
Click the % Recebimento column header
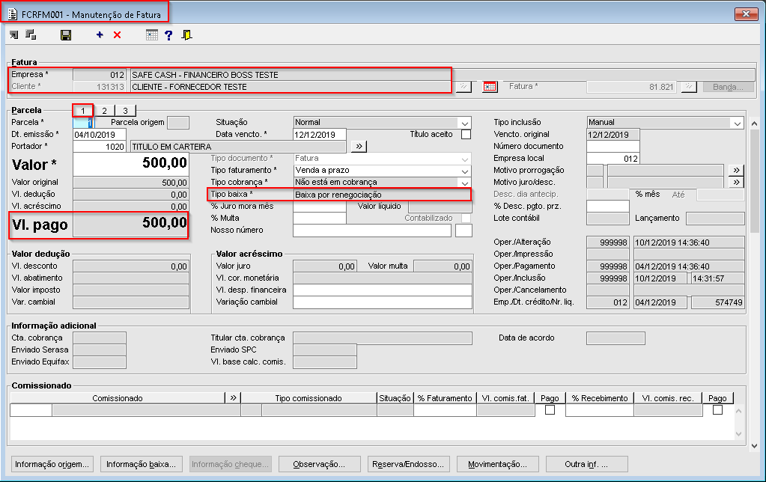click(x=600, y=398)
